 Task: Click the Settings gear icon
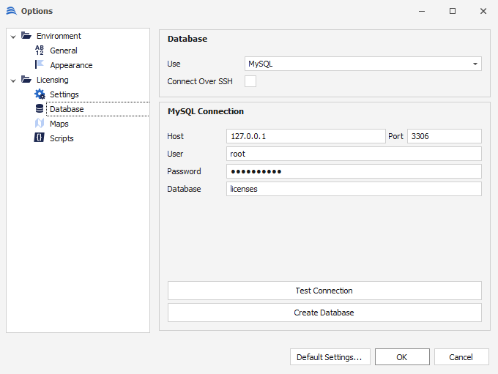(x=40, y=94)
